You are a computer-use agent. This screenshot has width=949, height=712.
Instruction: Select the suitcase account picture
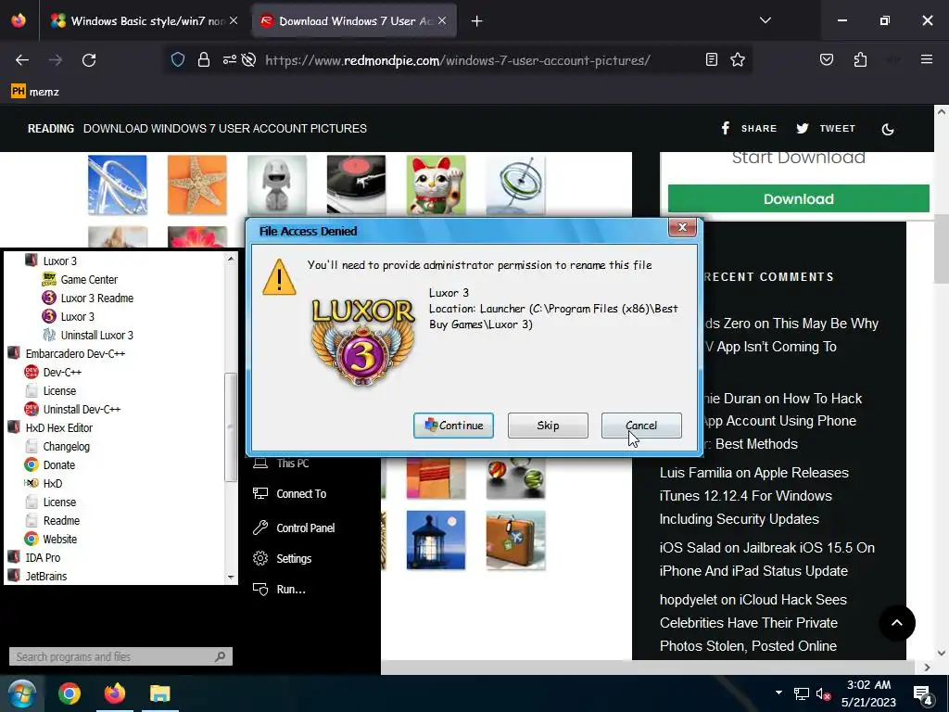[515, 540]
